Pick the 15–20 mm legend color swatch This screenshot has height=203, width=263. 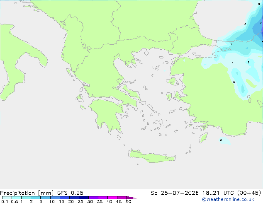[x=64, y=198]
